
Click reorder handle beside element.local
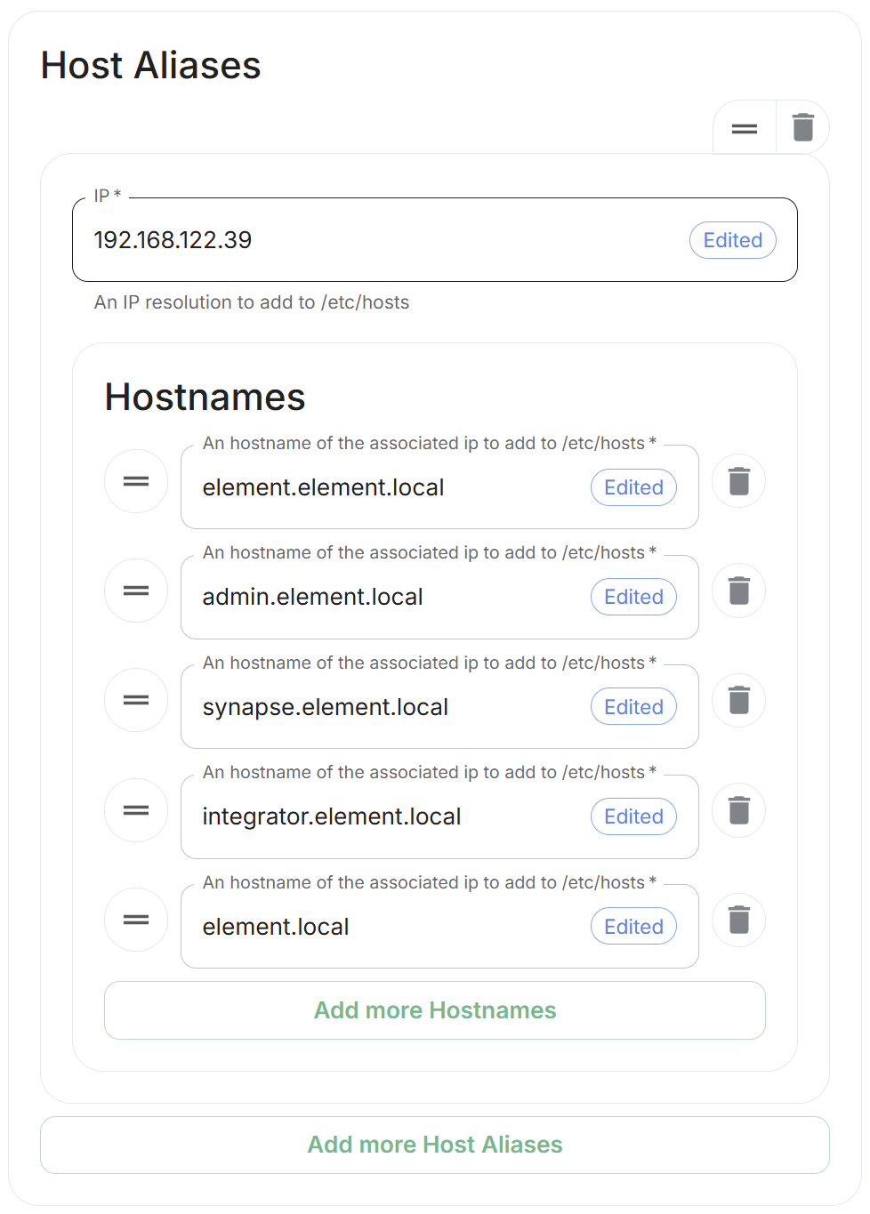point(136,920)
